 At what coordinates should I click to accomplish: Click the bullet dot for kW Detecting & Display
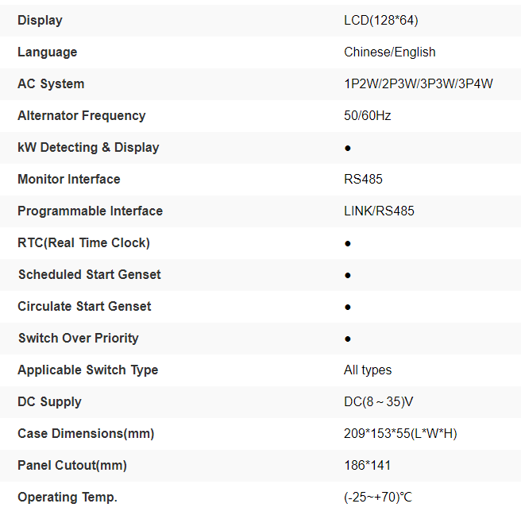click(348, 148)
